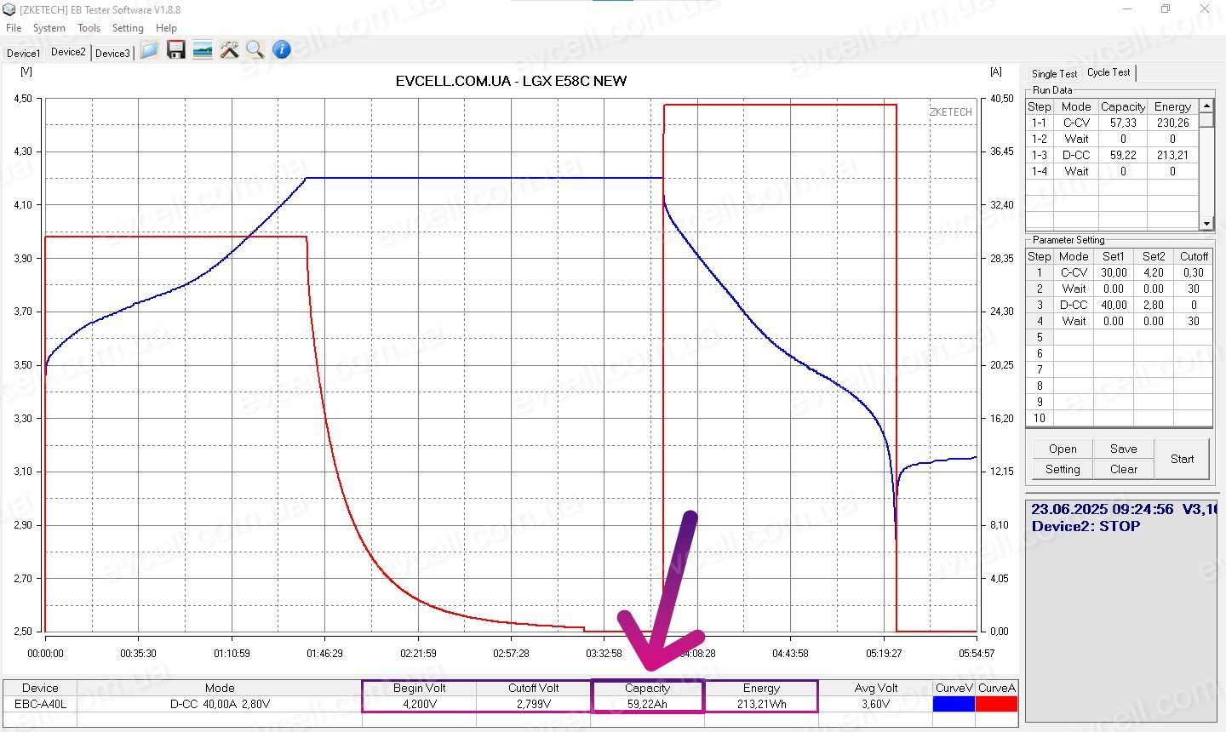Screen dimensions: 1226x732
Task: Click the Clear button
Action: (1123, 469)
